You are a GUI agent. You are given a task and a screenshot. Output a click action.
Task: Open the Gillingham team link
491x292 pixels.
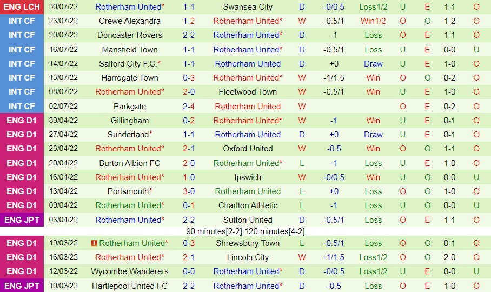[x=130, y=120]
